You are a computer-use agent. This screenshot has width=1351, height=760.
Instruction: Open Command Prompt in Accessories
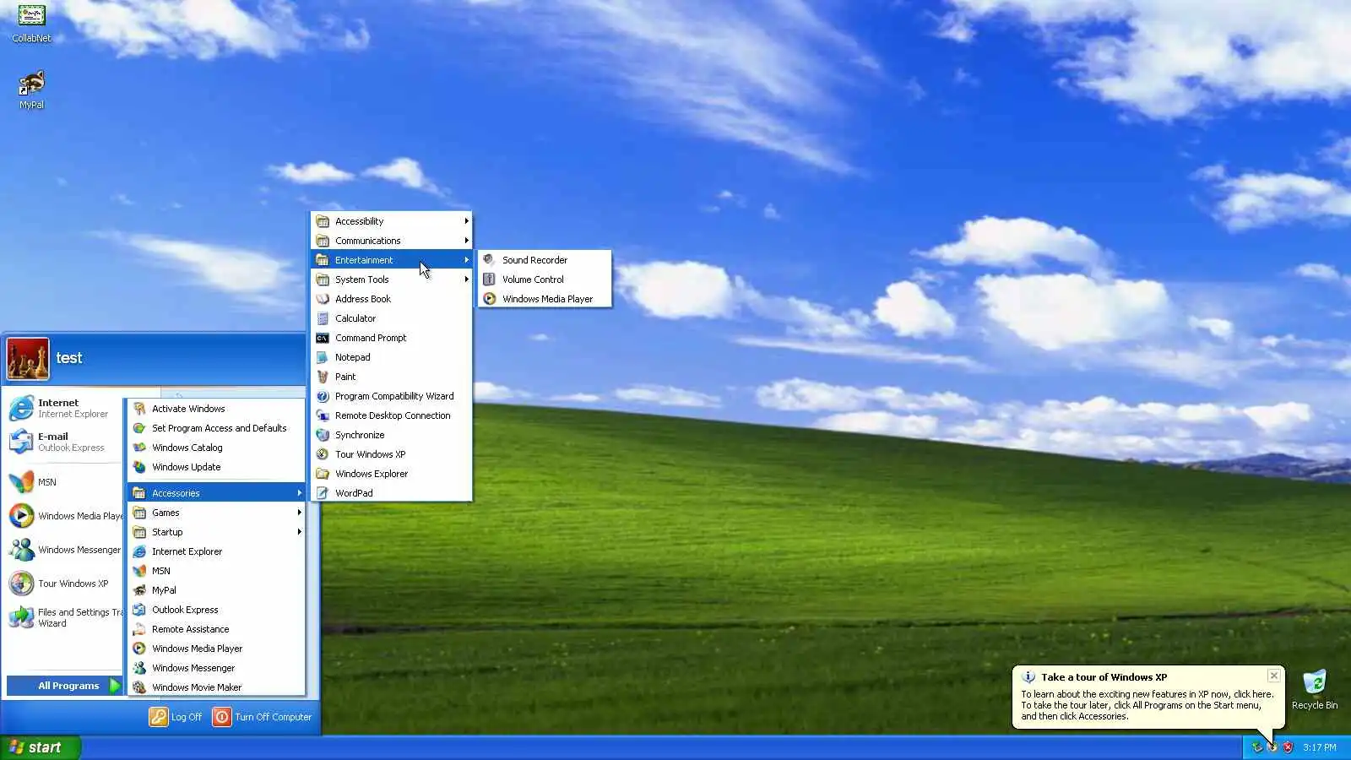pyautogui.click(x=392, y=338)
